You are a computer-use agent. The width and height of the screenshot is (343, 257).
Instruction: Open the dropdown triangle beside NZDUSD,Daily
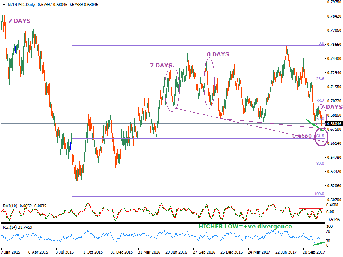click(x=4, y=5)
